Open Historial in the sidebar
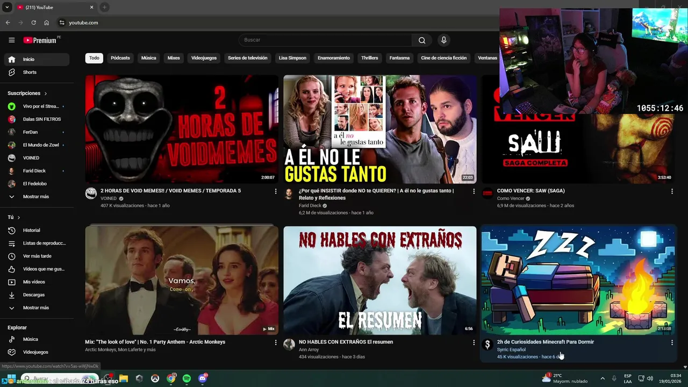The height and width of the screenshot is (387, 688). [37, 230]
